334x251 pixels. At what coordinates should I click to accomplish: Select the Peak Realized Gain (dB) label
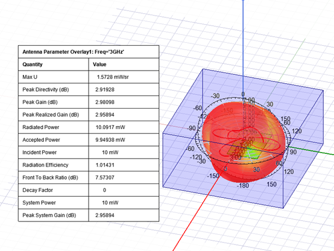[x=51, y=115]
